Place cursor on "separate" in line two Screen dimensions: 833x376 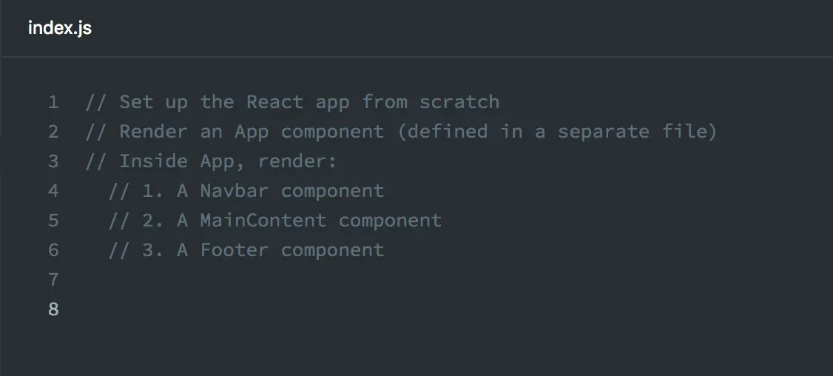[x=603, y=132]
